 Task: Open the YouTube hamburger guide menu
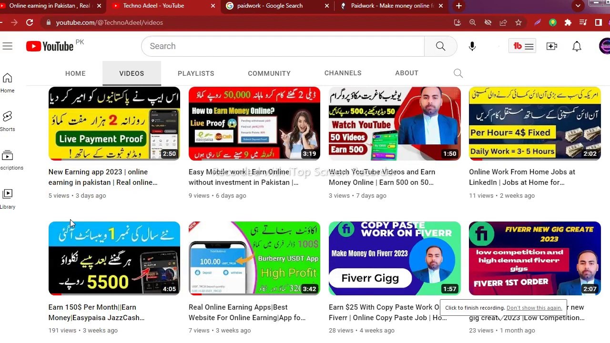click(x=7, y=46)
